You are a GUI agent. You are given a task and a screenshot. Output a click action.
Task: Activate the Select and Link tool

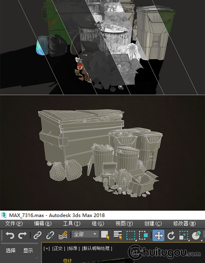37,235
